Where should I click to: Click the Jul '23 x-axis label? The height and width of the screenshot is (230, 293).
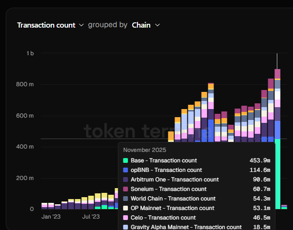tap(90, 217)
